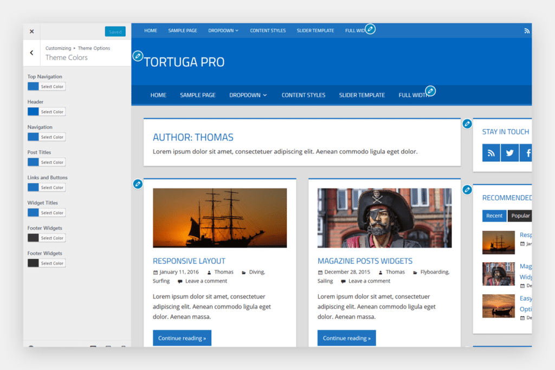This screenshot has height=370, width=555.
Task: Click Continue reading under Magazine Posts Widgets
Action: pos(346,338)
